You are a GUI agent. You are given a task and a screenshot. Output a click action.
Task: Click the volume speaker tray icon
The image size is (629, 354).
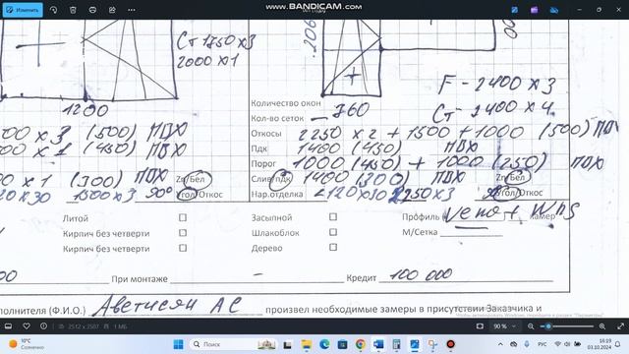(567, 344)
